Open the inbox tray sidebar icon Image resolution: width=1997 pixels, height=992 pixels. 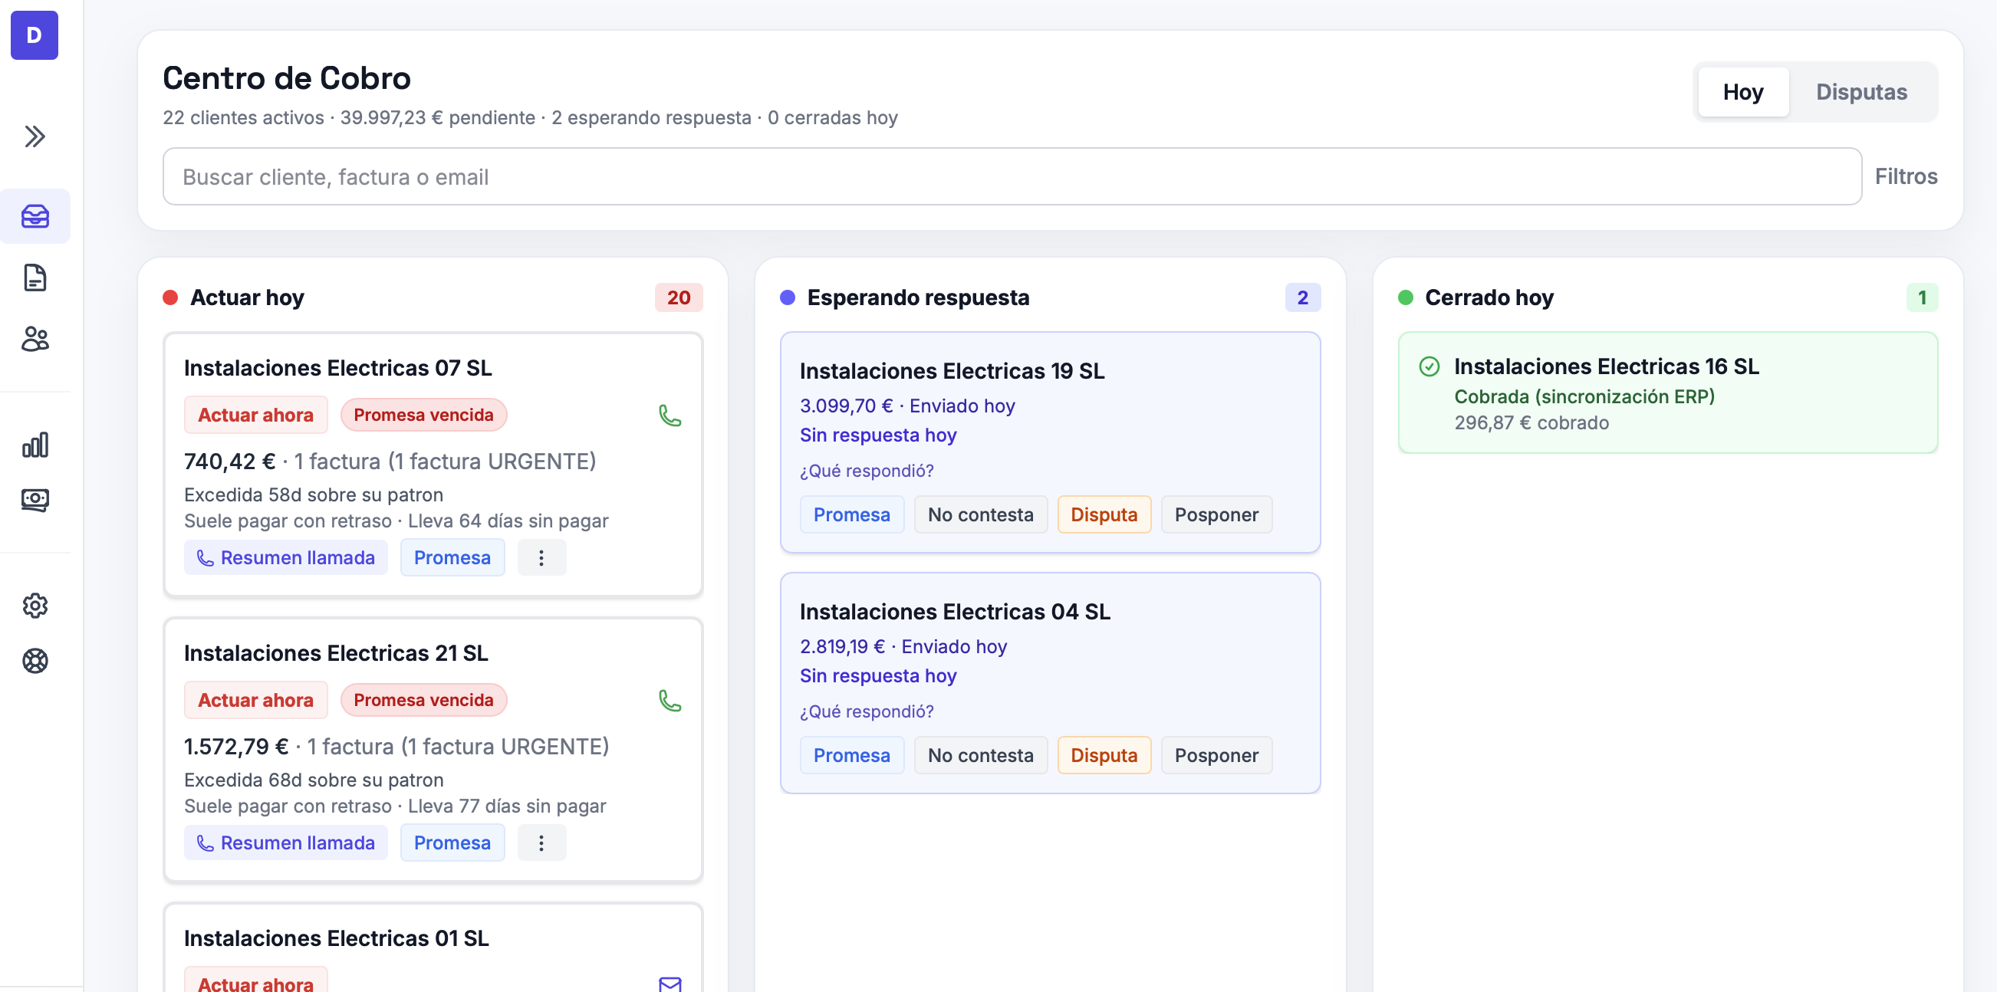point(35,216)
